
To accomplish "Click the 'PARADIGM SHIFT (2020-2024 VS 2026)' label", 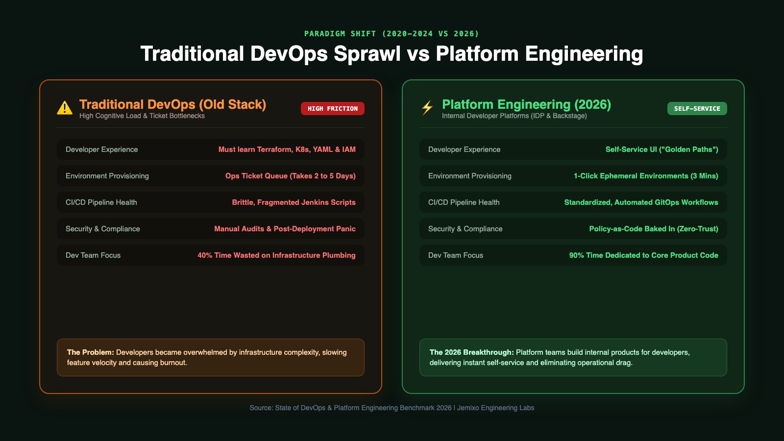I will point(392,34).
